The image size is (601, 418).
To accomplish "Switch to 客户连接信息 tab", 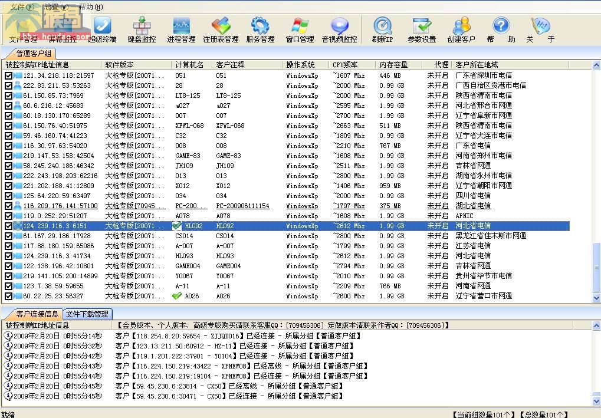I will coord(37,314).
